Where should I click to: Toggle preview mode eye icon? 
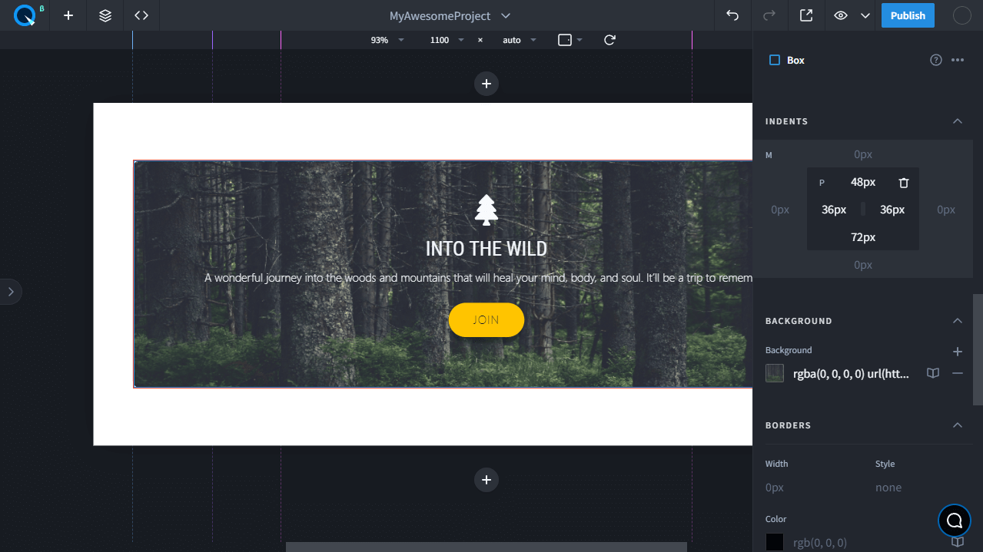click(841, 15)
